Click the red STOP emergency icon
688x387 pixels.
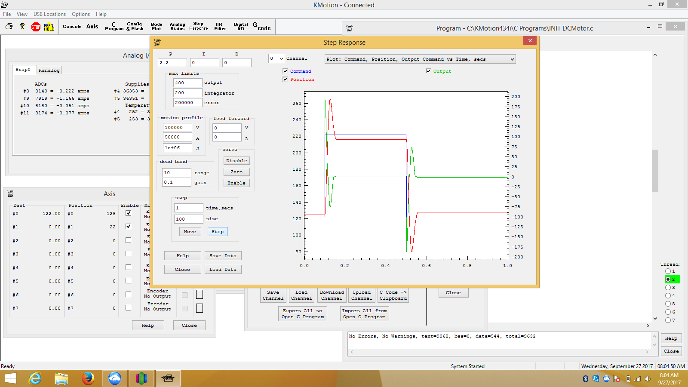point(36,27)
